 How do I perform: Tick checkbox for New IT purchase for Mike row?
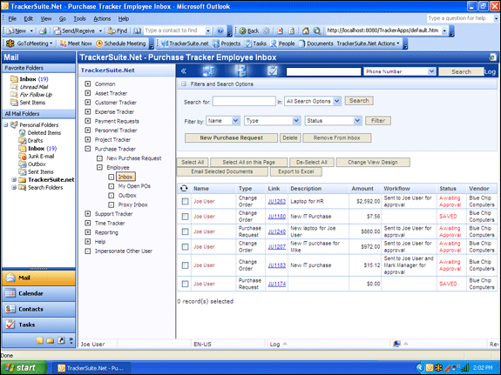point(185,247)
